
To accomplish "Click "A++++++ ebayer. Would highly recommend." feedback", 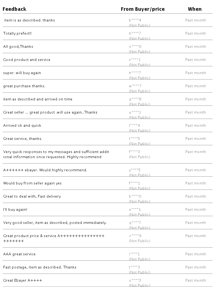I will pos(45,170).
